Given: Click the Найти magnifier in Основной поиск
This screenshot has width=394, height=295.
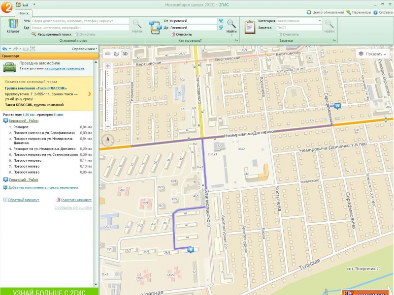Looking at the screenshot, I should click(137, 26).
